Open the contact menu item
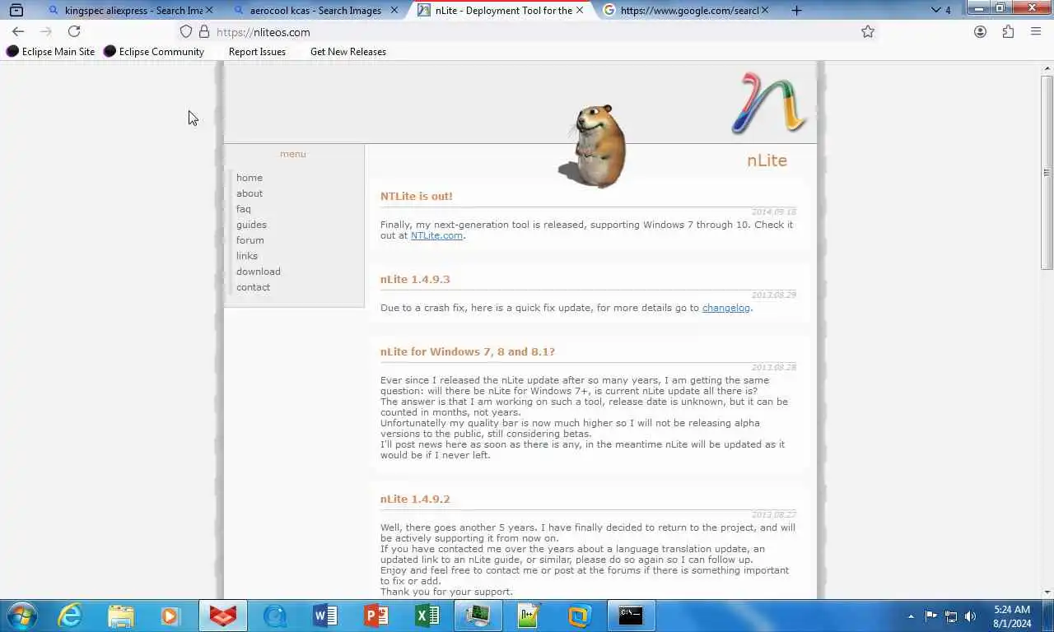The height and width of the screenshot is (632, 1054). (x=253, y=287)
